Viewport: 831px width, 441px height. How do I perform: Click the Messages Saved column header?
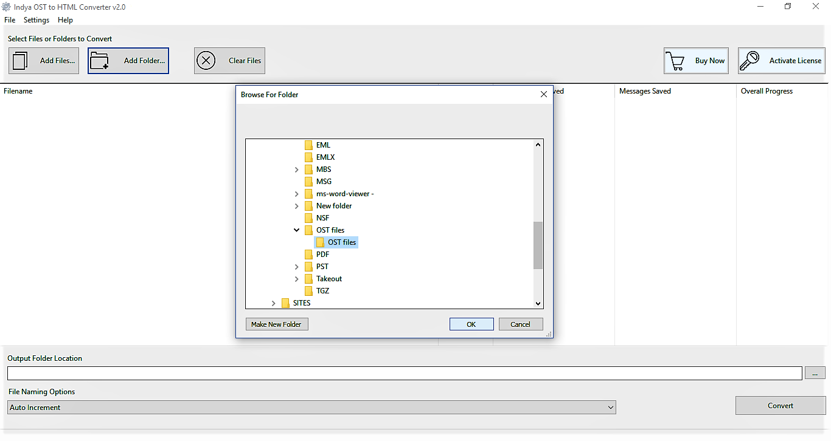click(x=645, y=91)
